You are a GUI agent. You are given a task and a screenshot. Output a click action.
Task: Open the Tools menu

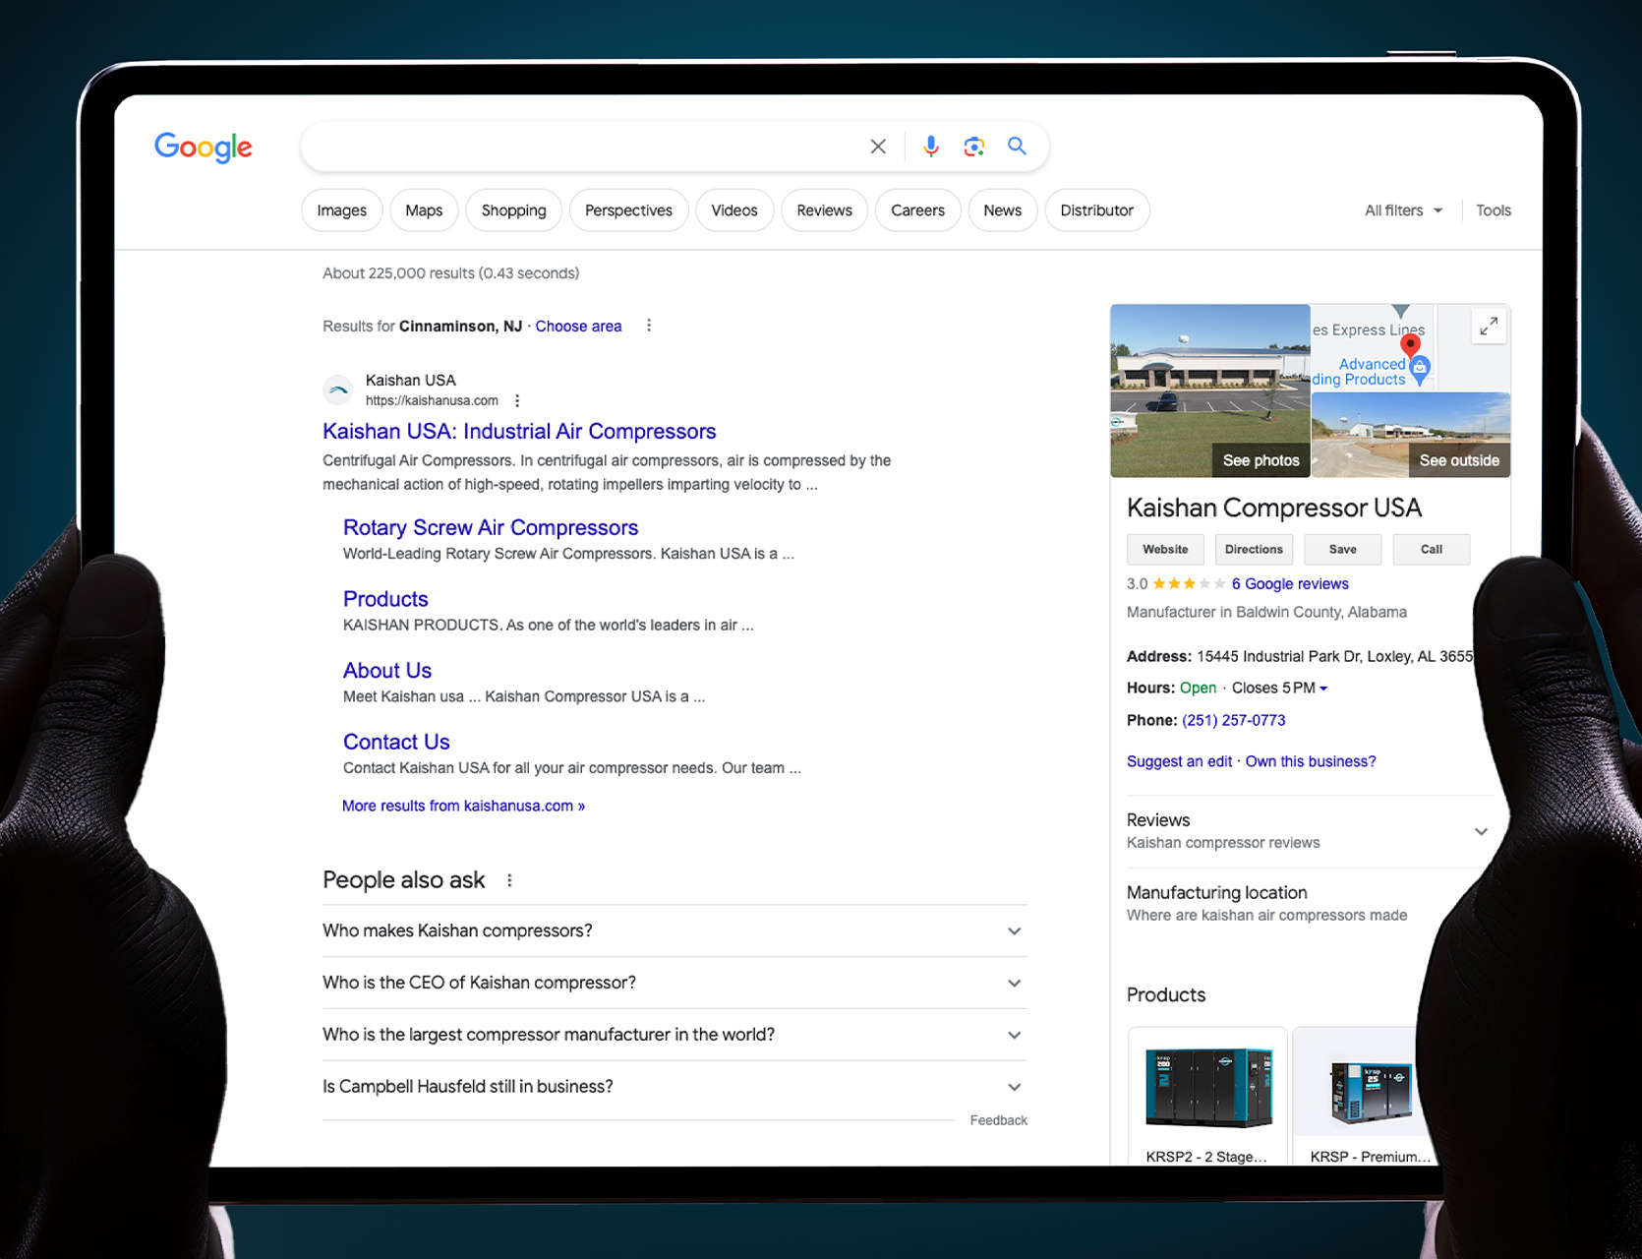tap(1493, 210)
